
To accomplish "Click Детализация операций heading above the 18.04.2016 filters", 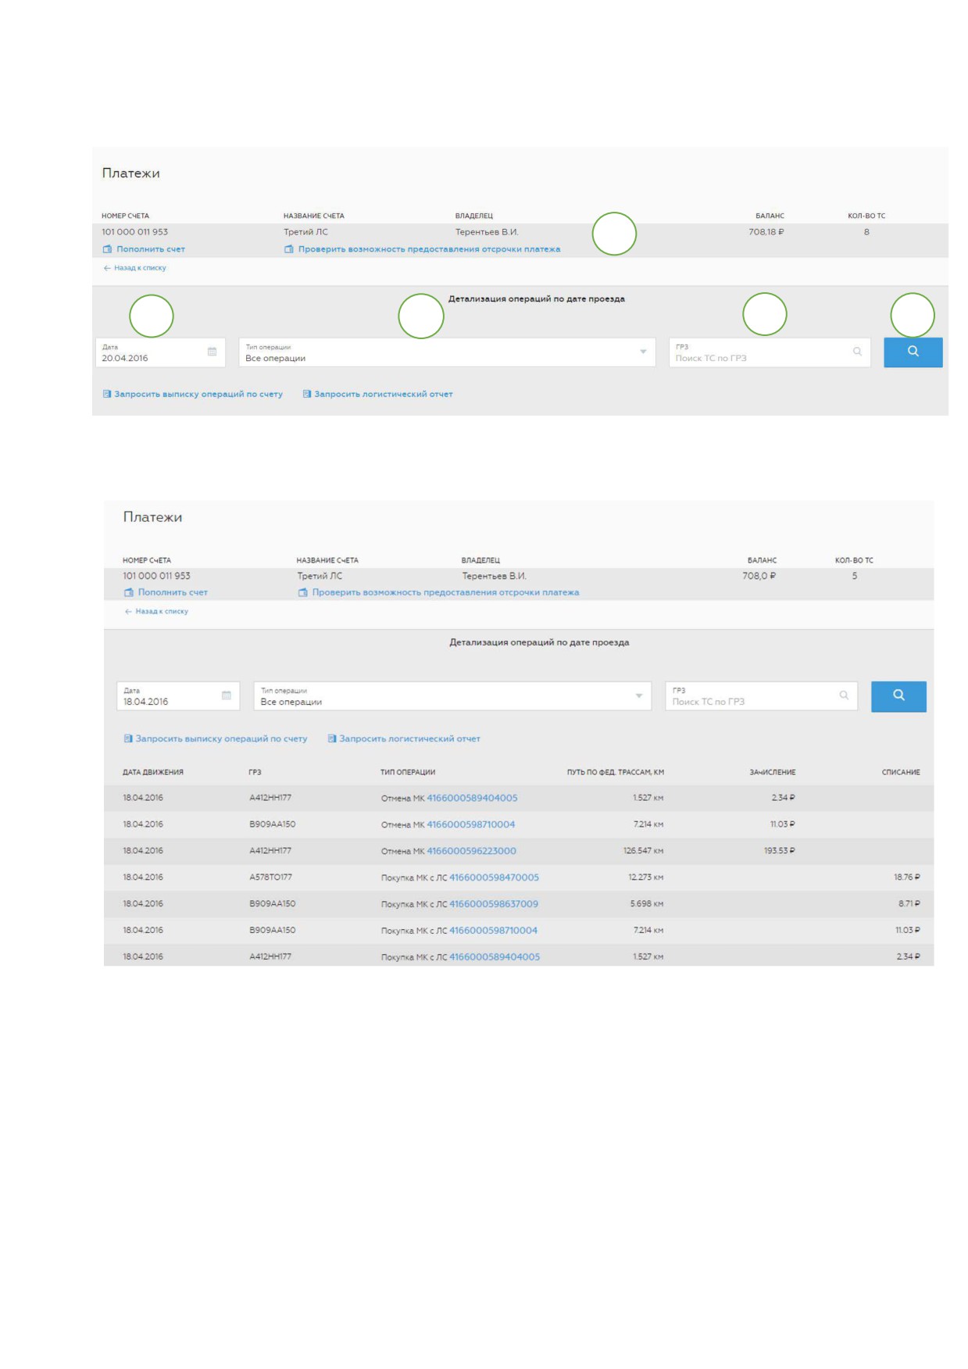I will [539, 642].
